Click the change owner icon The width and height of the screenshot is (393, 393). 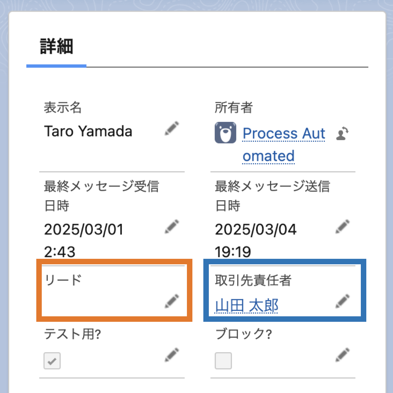tap(342, 134)
